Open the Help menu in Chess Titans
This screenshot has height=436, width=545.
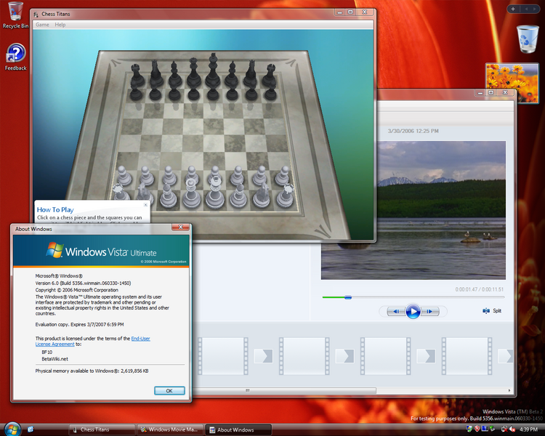click(x=60, y=25)
